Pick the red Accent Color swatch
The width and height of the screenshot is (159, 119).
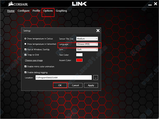(x=79, y=60)
